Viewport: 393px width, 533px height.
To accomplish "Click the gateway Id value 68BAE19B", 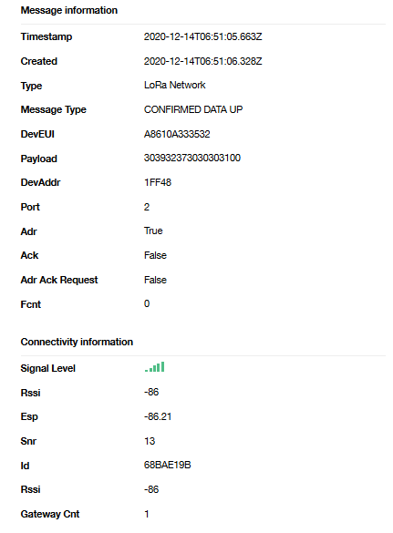I will pyautogui.click(x=168, y=465).
